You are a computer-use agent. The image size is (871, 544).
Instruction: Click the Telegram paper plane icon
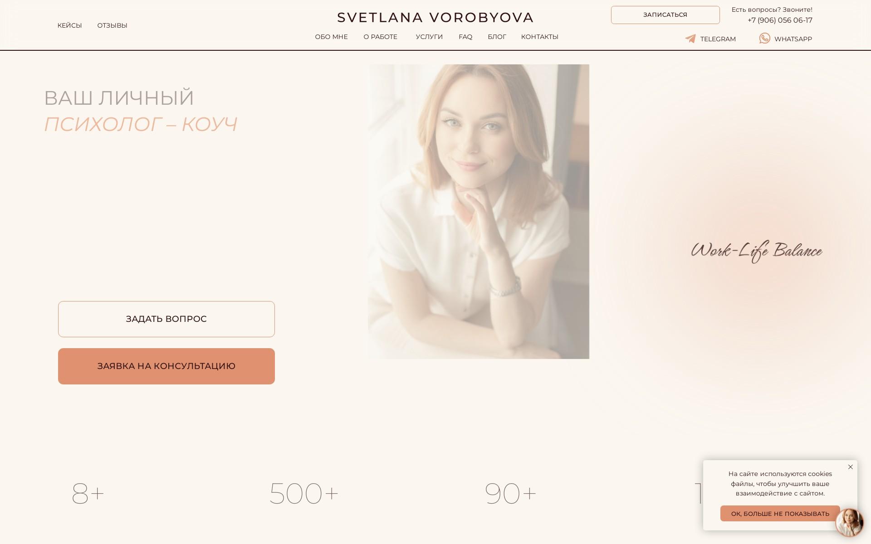point(690,39)
